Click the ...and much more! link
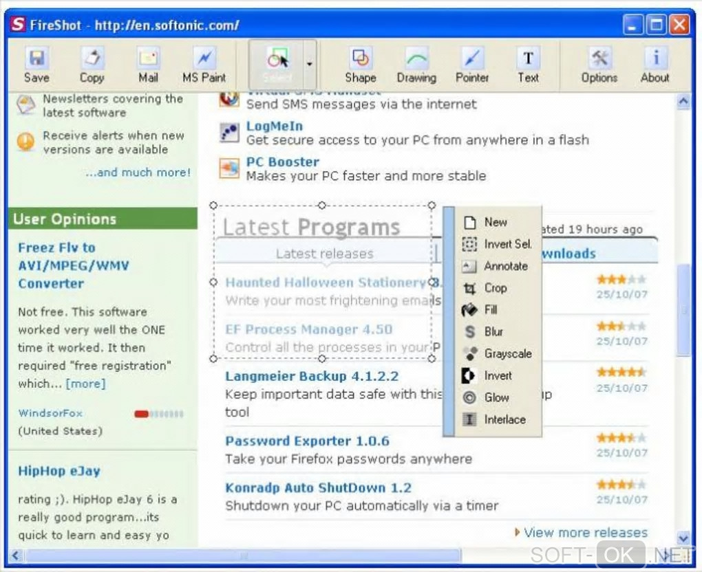This screenshot has width=702, height=572. click(x=138, y=172)
